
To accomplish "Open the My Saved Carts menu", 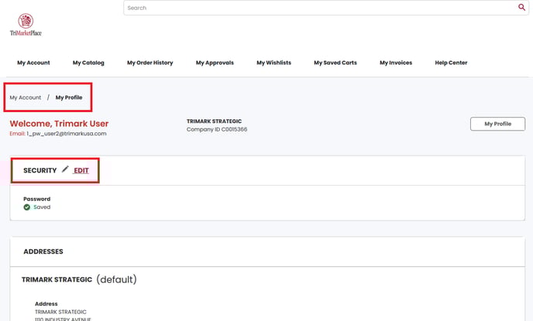I will point(335,63).
